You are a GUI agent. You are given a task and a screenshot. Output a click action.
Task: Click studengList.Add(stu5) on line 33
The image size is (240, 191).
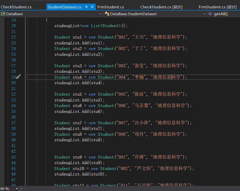[x=79, y=100]
